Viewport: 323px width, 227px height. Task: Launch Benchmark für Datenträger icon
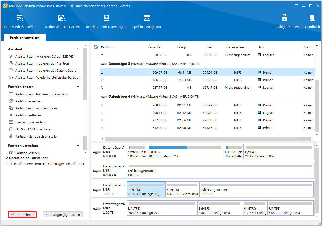106,18
